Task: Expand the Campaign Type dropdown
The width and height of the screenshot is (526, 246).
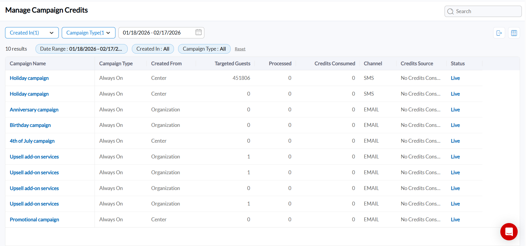Action: point(88,33)
